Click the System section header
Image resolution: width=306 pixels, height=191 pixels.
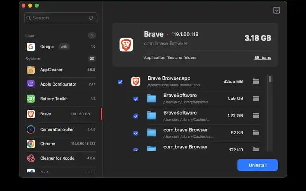pos(33,59)
